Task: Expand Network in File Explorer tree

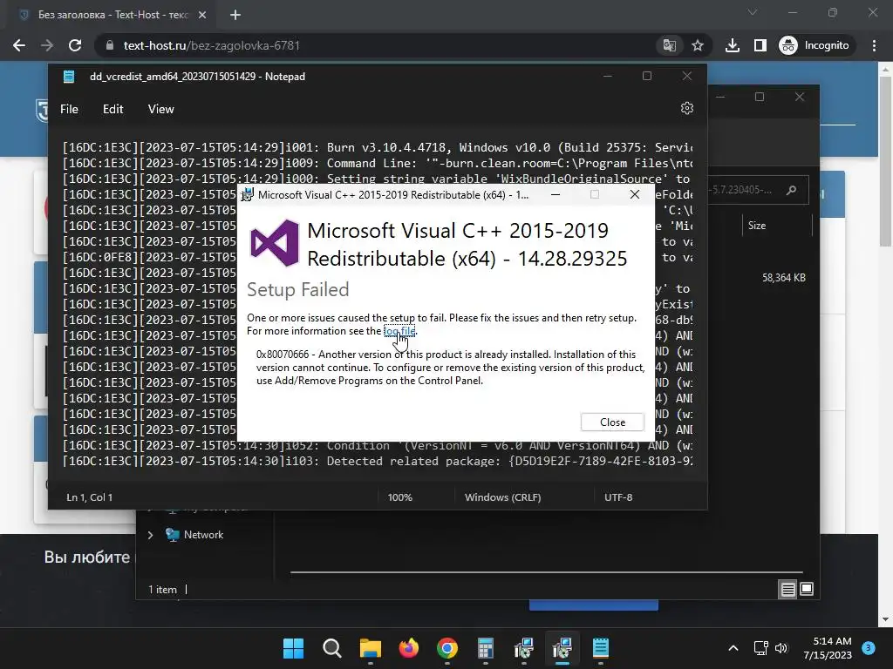Action: click(150, 535)
